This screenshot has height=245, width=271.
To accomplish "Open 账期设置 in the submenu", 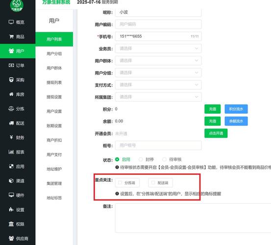I will (x=54, y=125).
